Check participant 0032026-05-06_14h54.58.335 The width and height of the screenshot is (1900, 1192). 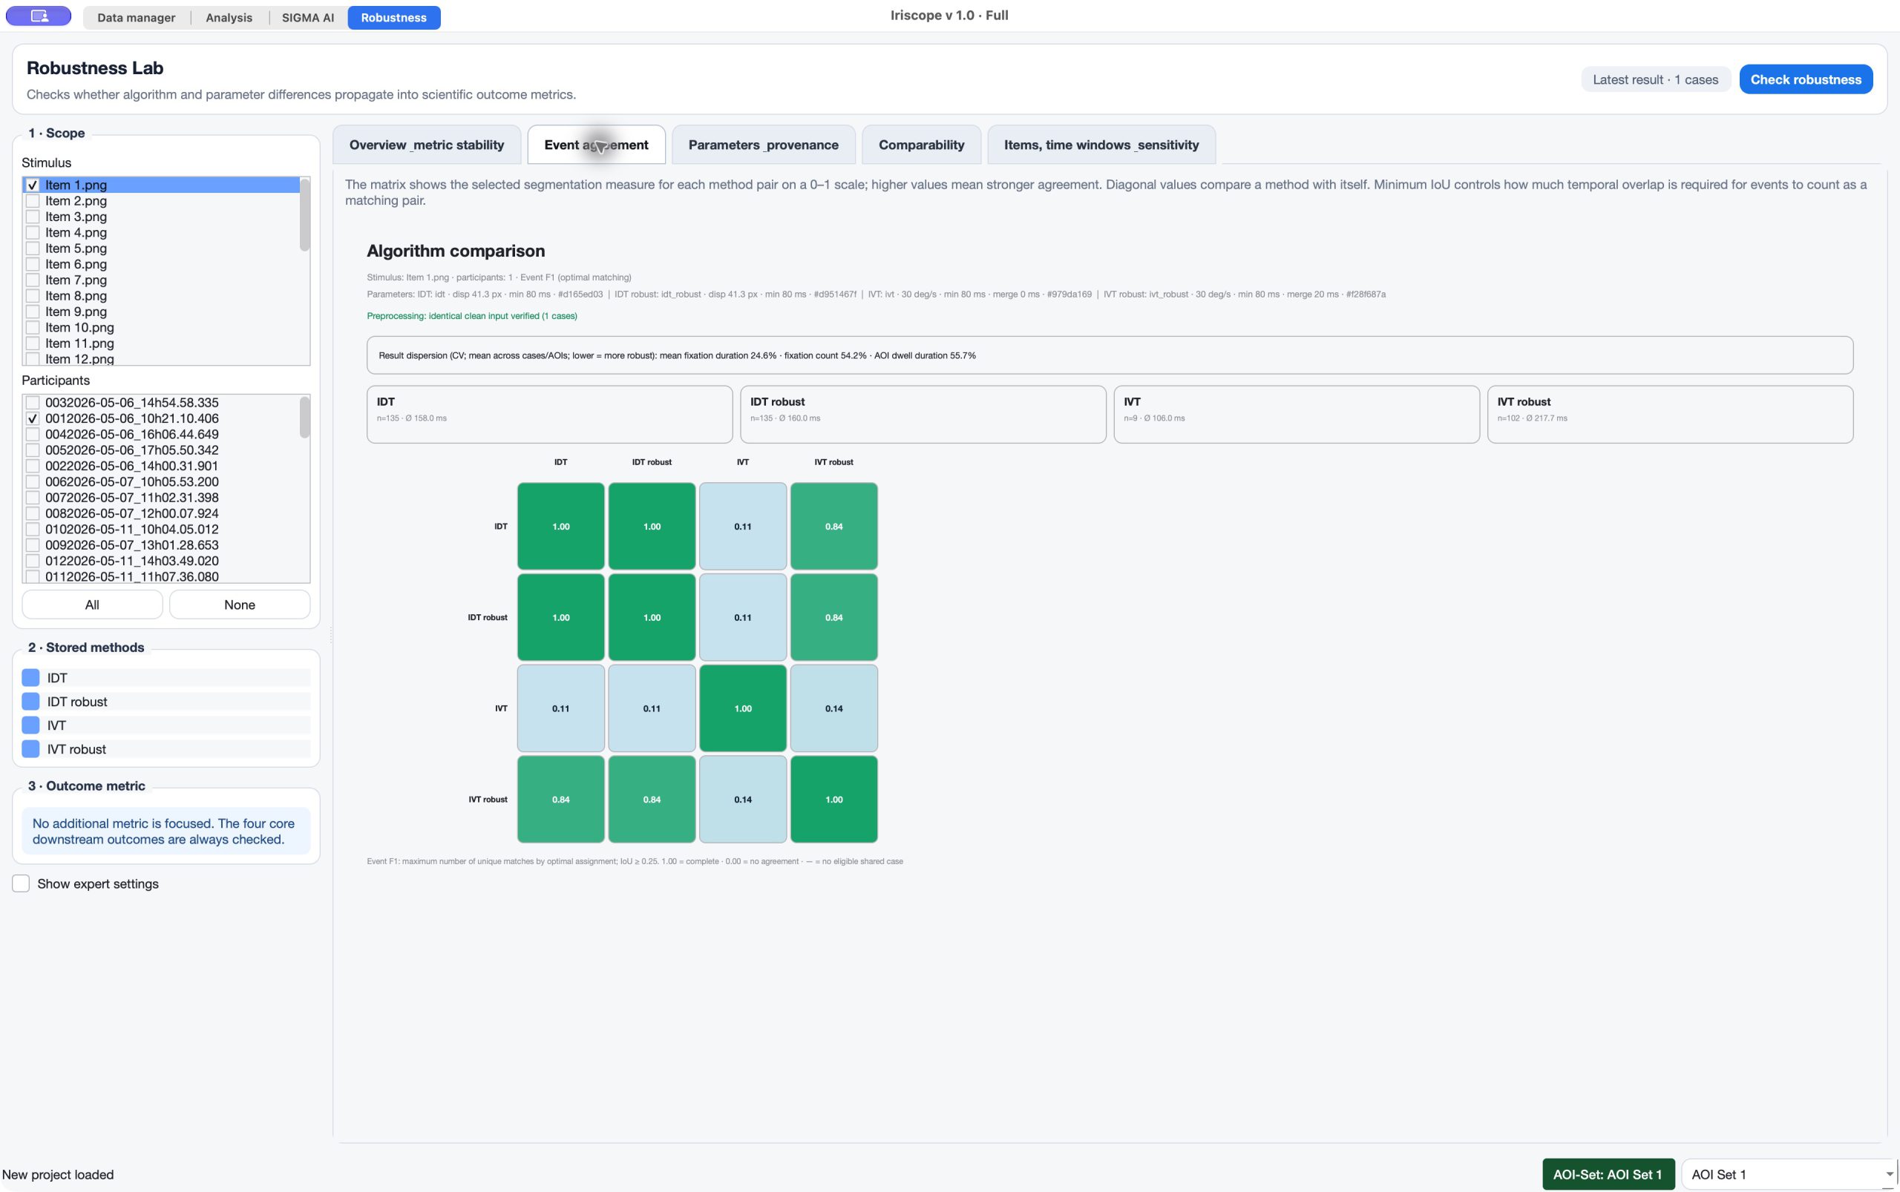tap(33, 403)
